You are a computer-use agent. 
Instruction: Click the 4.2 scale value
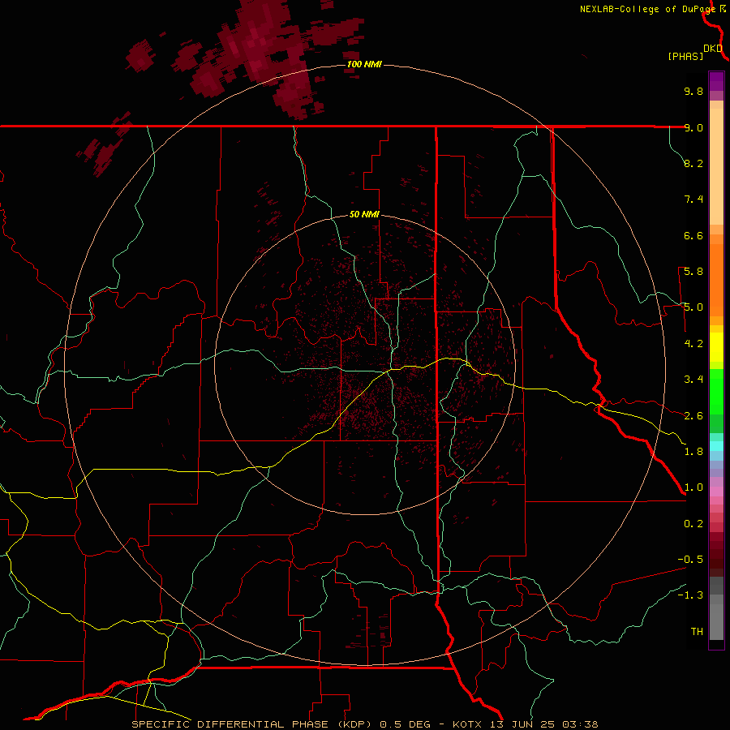point(693,344)
